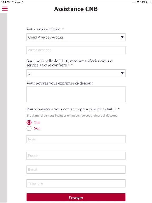152x203 pixels.
Task: Select the Non radio button
Action: [x=29, y=128]
